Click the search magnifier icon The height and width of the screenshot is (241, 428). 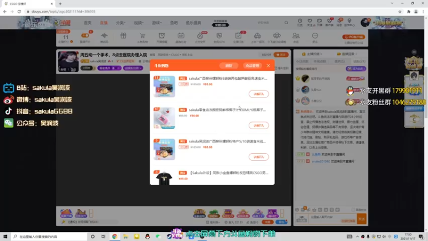(286, 22)
